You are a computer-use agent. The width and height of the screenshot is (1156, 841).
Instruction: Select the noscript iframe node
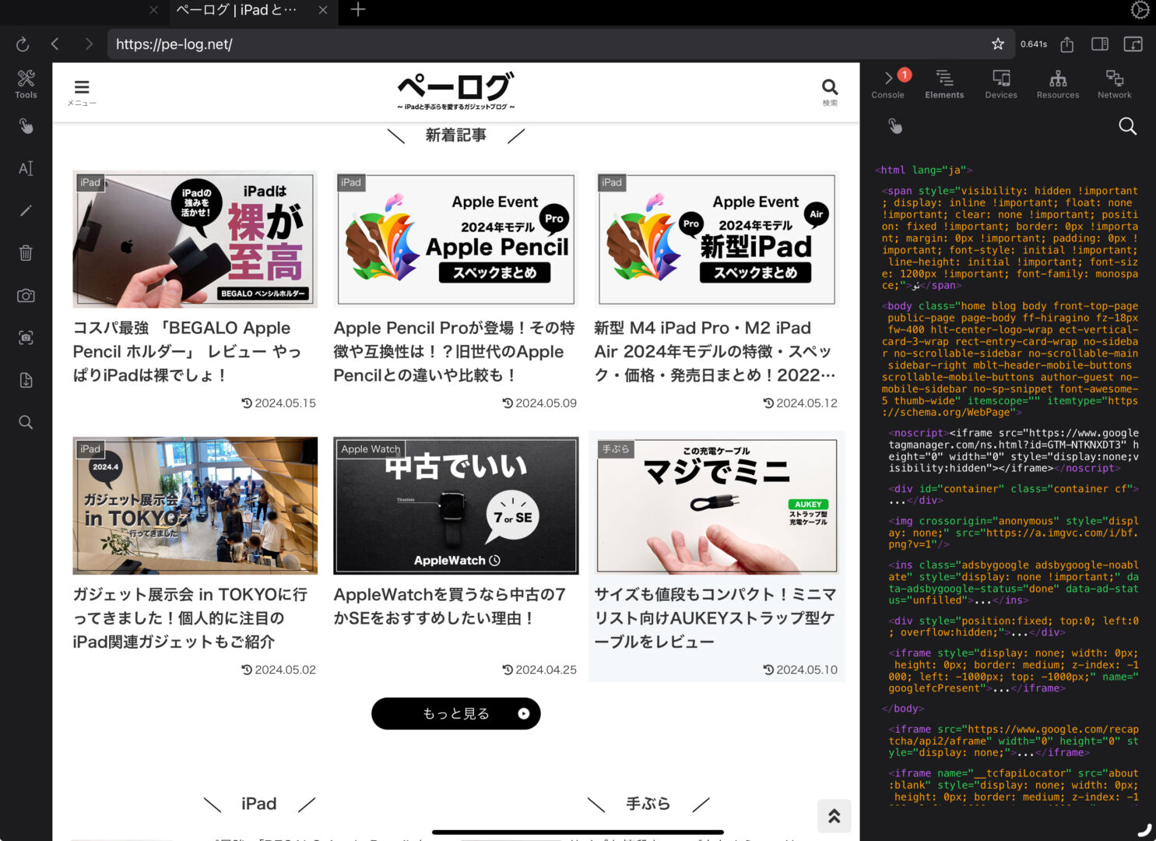[x=1014, y=450]
